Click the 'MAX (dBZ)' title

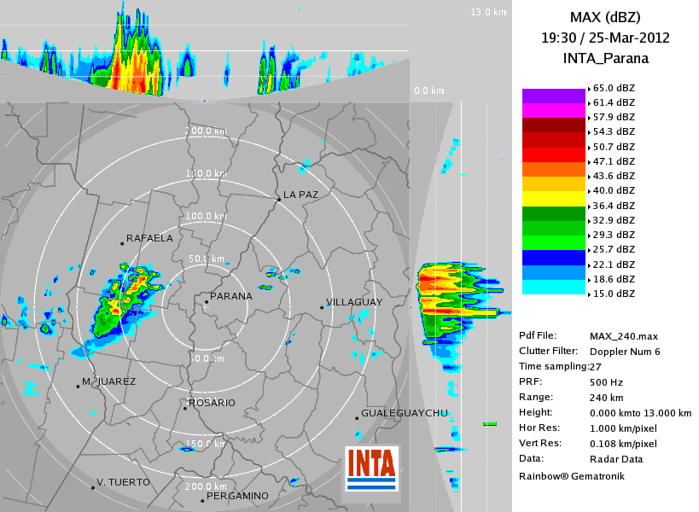pos(605,17)
